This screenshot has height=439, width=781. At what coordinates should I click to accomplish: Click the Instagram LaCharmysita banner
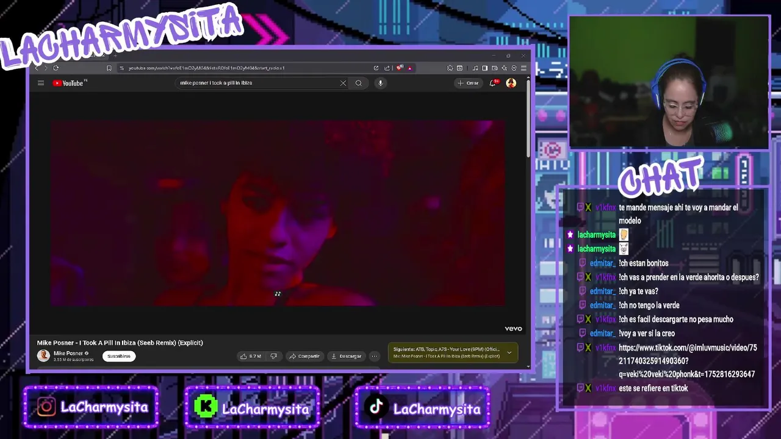coord(91,407)
